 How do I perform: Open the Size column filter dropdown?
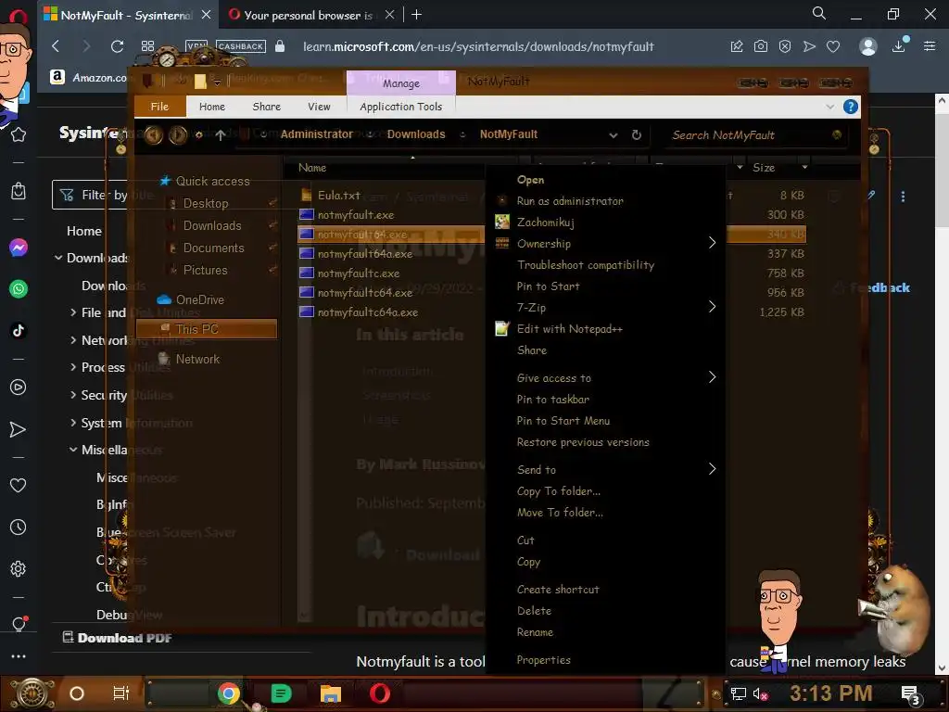804,167
